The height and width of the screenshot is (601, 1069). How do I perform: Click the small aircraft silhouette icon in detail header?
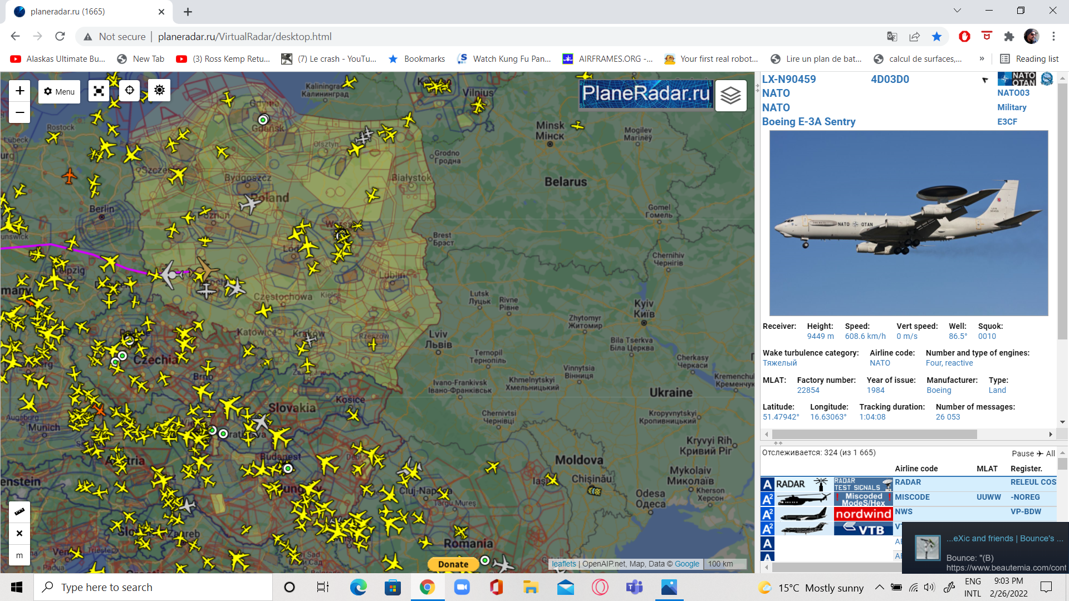pos(985,80)
